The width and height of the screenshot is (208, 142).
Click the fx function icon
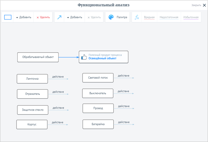137,17
